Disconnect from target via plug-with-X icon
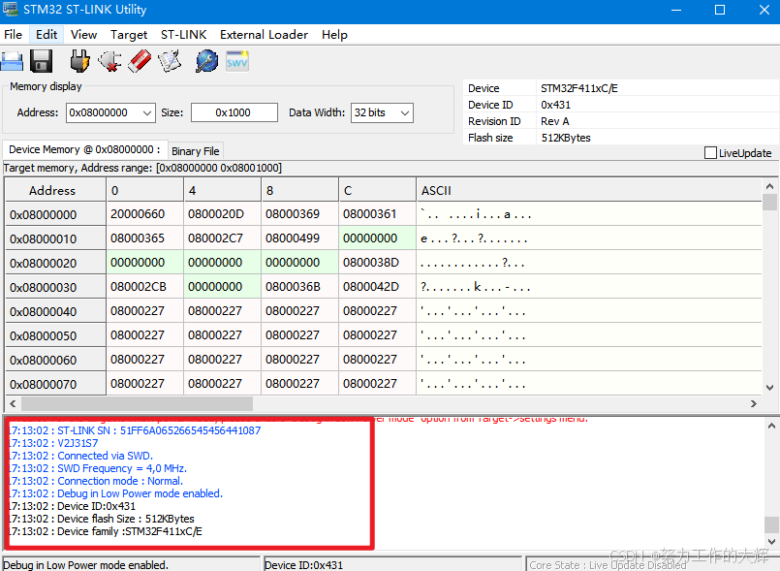 109,62
